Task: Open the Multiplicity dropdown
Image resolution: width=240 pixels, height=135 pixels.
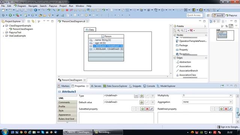Action: [x=231, y=96]
